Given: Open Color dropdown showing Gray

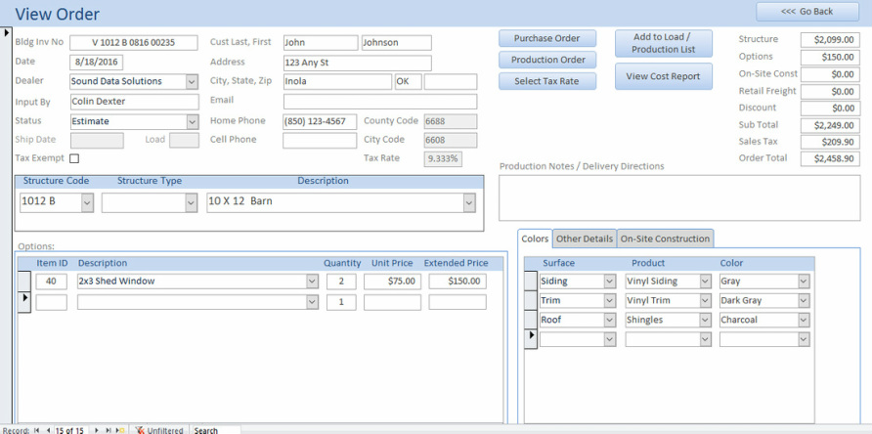Looking at the screenshot, I should pos(804,282).
